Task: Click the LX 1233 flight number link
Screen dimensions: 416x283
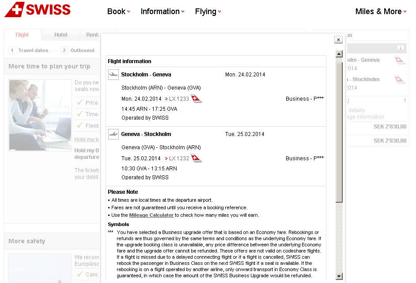Action: [x=179, y=99]
